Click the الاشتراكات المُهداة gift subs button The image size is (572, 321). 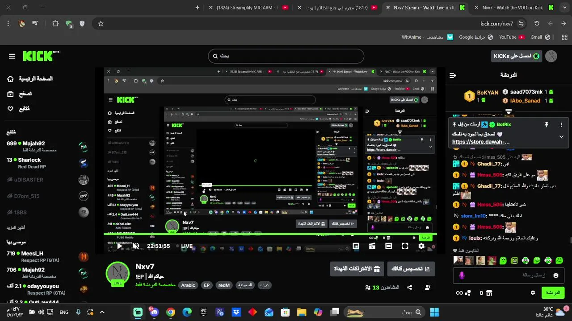(357, 269)
